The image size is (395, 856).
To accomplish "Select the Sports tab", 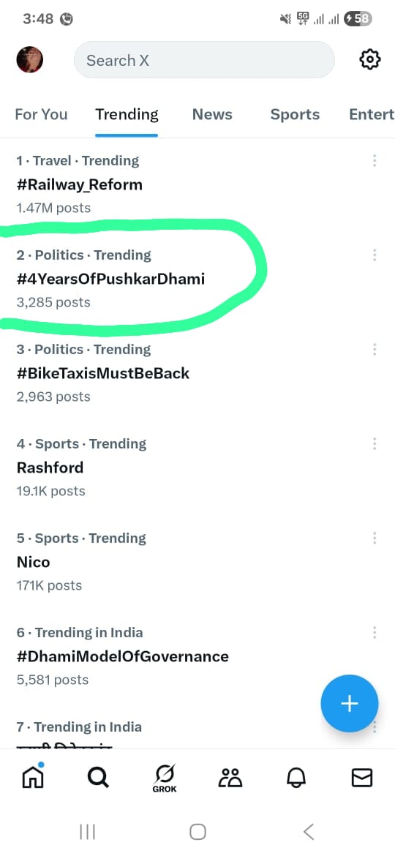I will (x=295, y=114).
